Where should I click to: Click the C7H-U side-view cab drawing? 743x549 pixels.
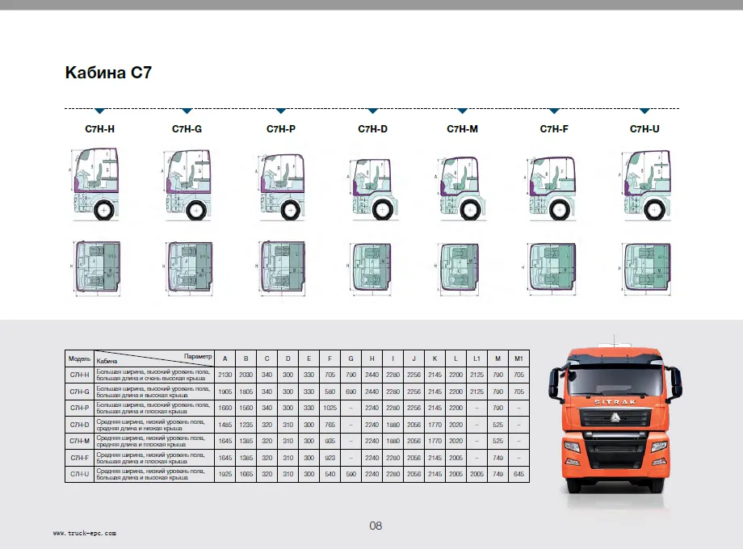point(644,183)
